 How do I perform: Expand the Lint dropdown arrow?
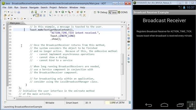pos(45,12)
